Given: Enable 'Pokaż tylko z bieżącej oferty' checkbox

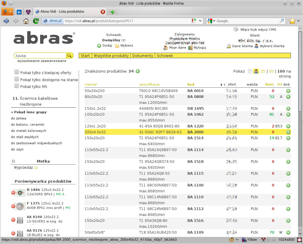Looking at the screenshot, I should 17,72.
